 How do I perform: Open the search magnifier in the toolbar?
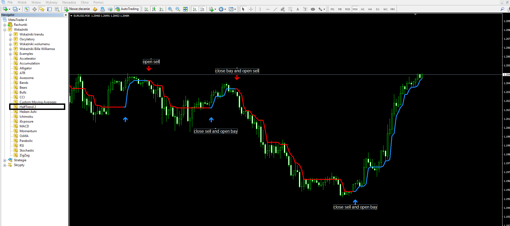(502, 9)
